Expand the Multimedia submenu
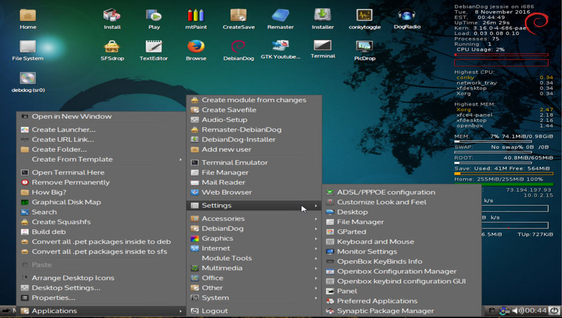 254,268
